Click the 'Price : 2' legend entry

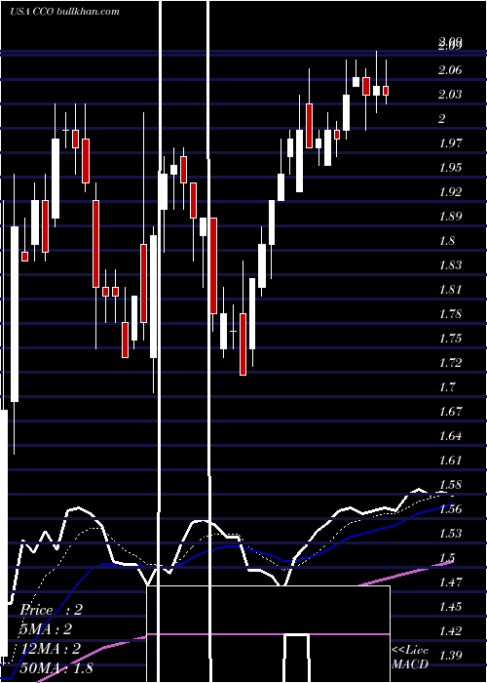point(52,610)
